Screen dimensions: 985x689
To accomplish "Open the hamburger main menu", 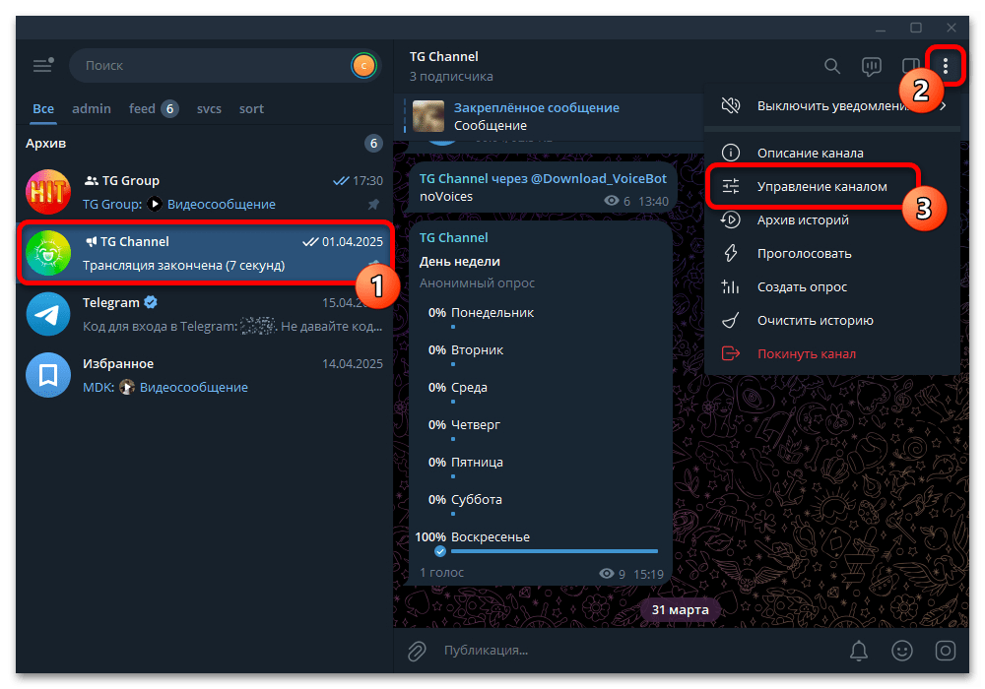I will tap(42, 65).
